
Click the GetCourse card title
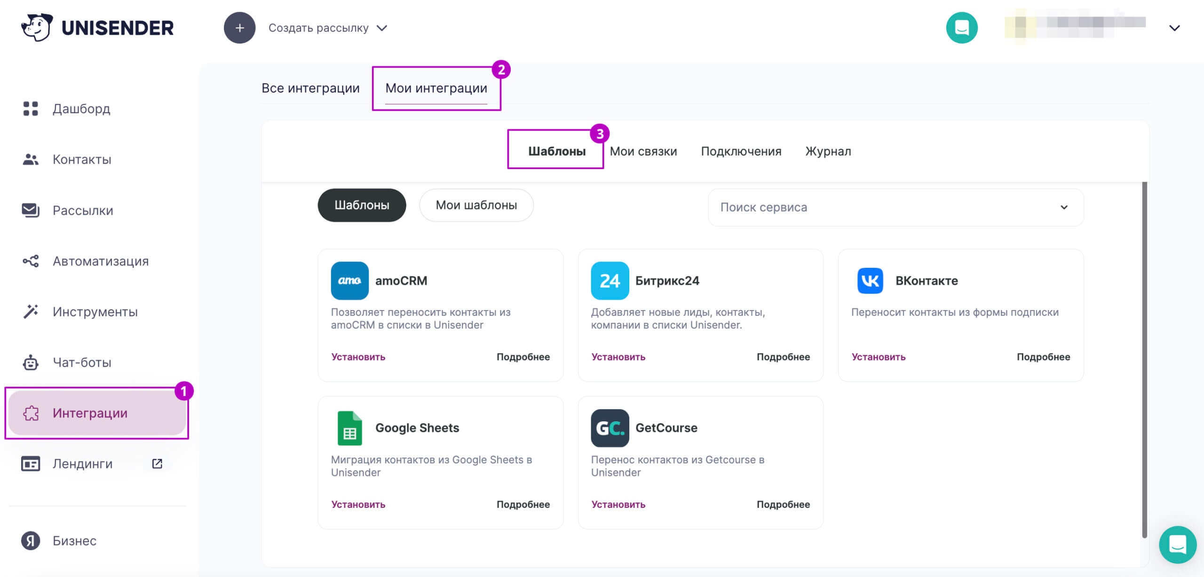pos(666,428)
